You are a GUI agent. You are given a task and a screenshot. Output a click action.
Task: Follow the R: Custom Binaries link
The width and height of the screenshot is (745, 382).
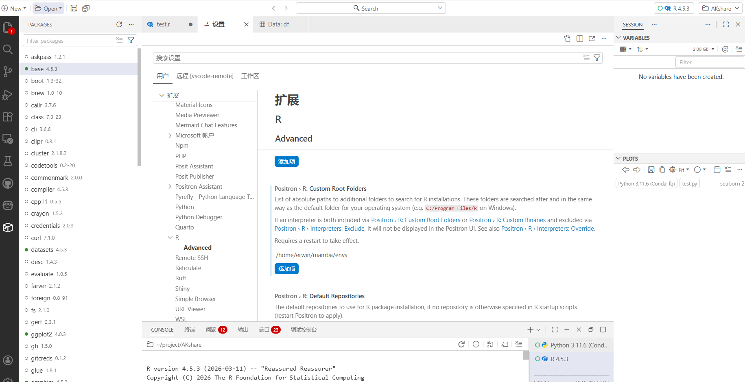pos(521,220)
